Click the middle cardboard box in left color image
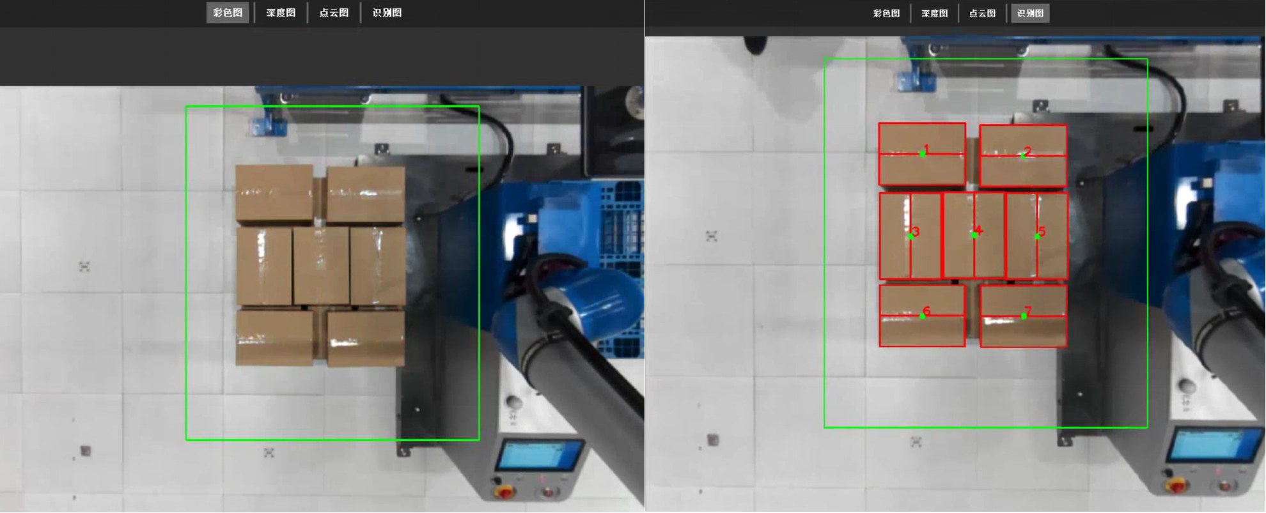The image size is (1266, 513). tap(321, 266)
